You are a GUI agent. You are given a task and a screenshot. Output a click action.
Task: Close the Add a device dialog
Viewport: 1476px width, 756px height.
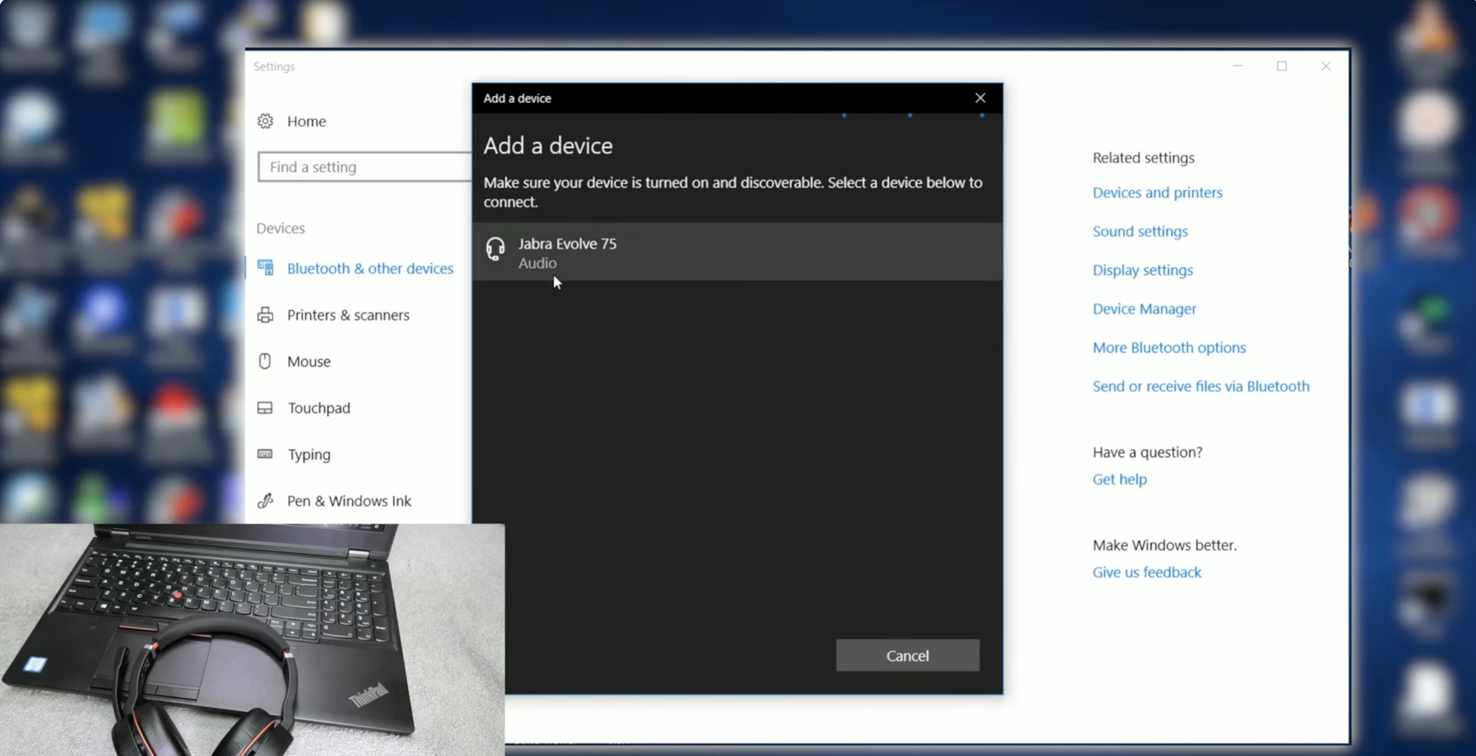tap(980, 98)
